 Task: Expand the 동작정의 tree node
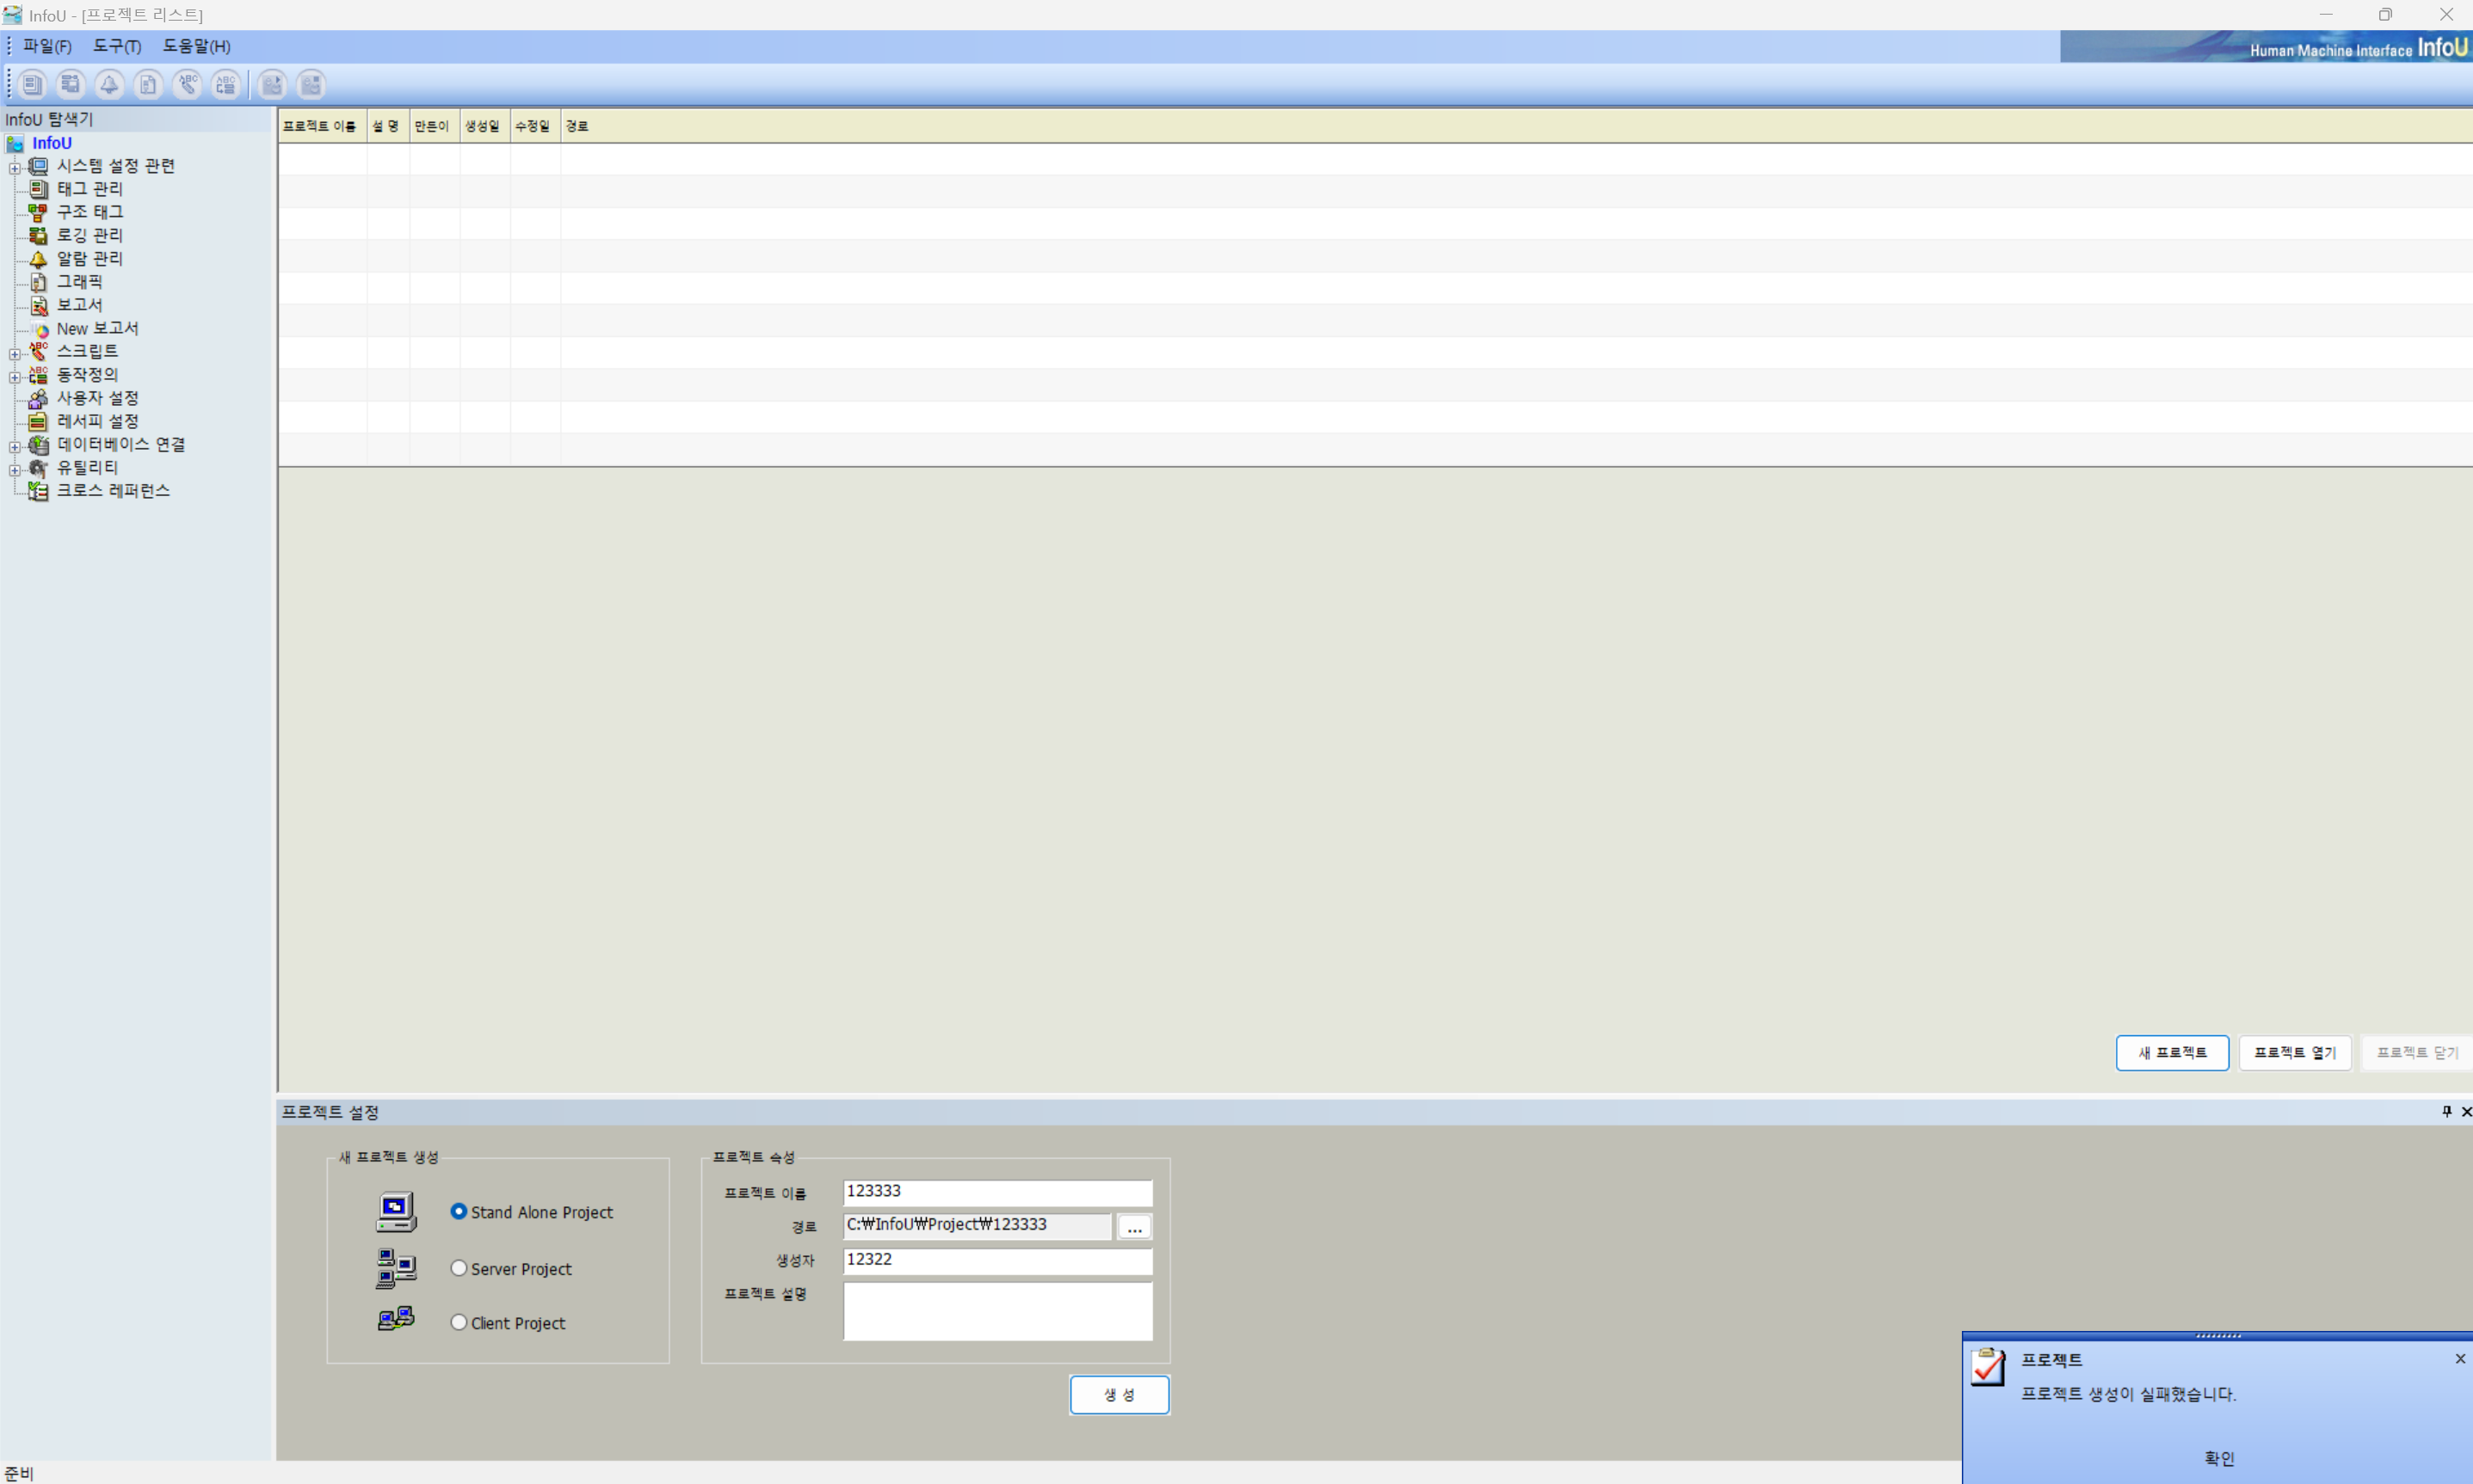click(15, 377)
